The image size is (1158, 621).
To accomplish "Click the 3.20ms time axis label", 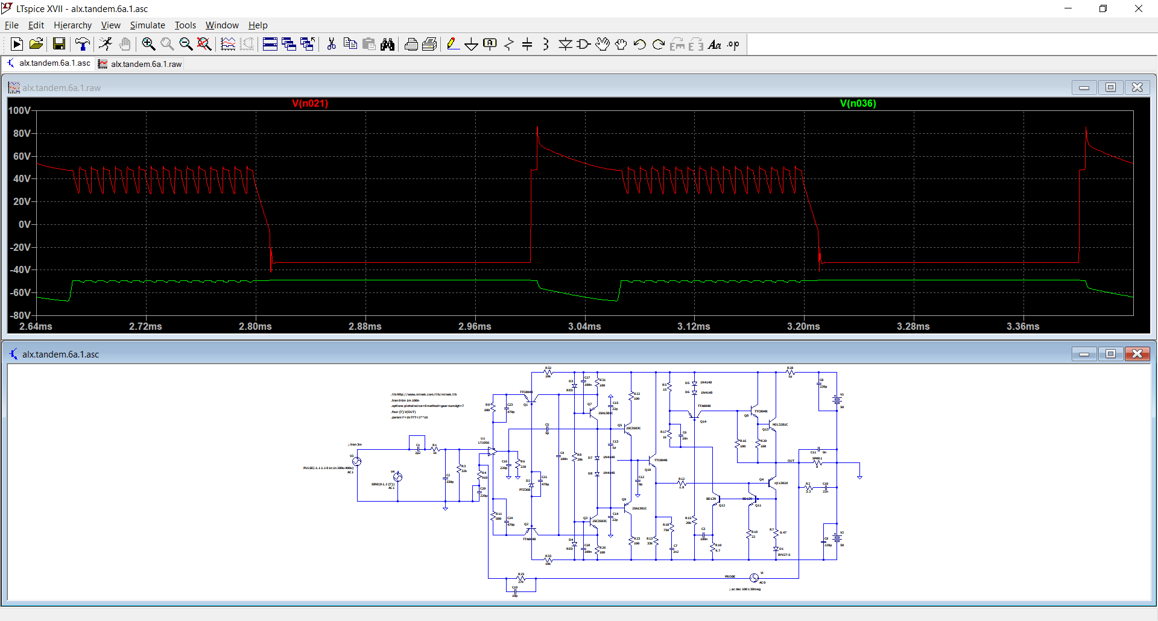I will coord(803,326).
